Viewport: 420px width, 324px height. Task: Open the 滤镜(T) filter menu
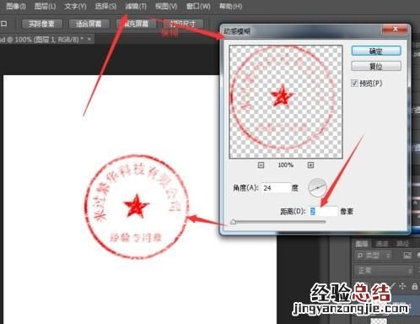click(x=136, y=6)
